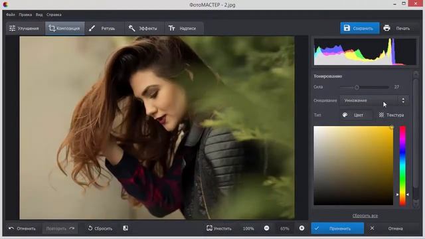425x239 pixels.
Task: Click the magic wand Эффекты icon
Action: pos(131,28)
